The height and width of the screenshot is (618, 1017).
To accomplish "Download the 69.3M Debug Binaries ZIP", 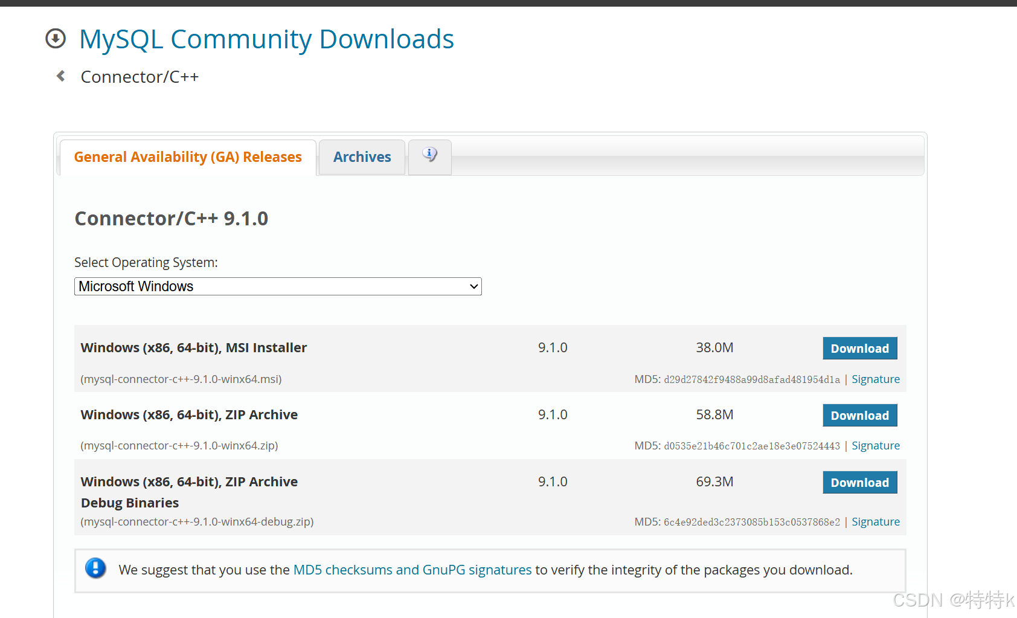I will pyautogui.click(x=860, y=482).
